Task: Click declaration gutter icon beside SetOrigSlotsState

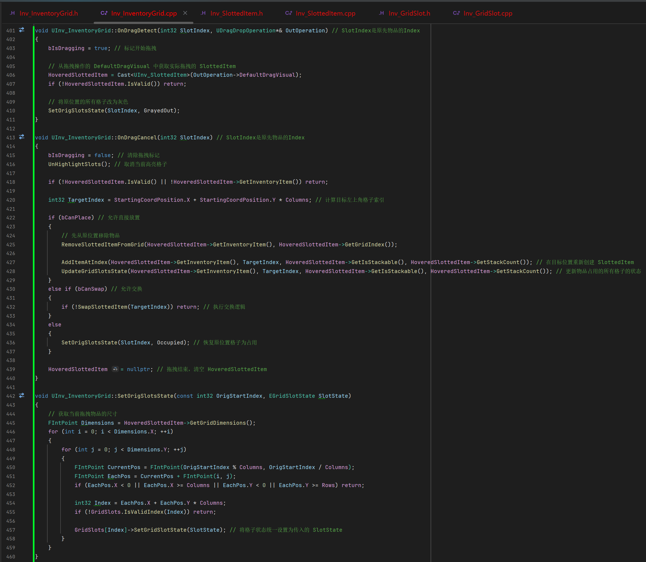Action: pos(22,395)
